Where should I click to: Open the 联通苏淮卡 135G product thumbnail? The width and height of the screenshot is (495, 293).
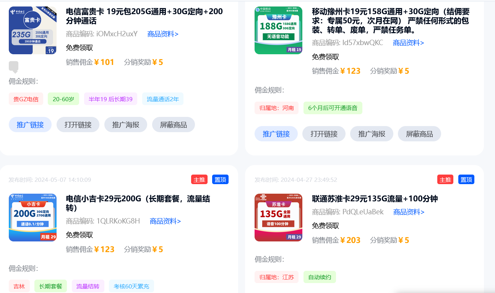tap(278, 217)
